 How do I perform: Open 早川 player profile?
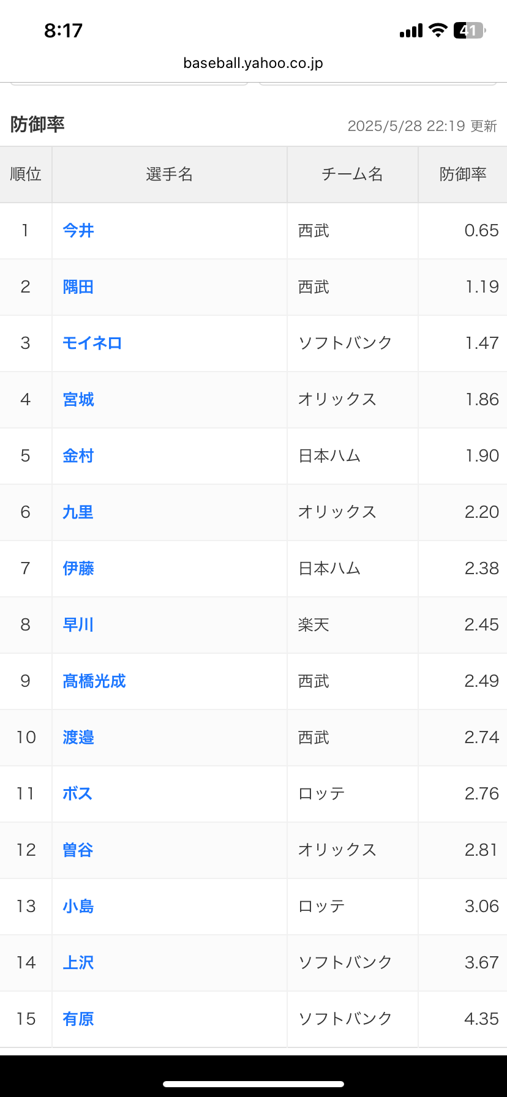point(78,625)
